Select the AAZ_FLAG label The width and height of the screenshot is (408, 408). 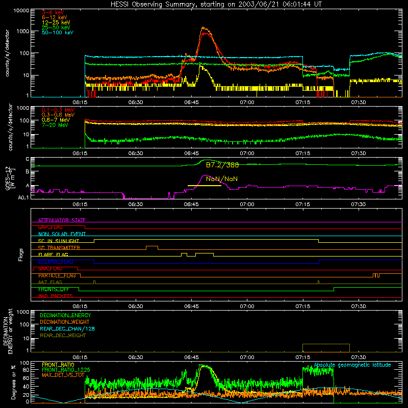click(50, 282)
